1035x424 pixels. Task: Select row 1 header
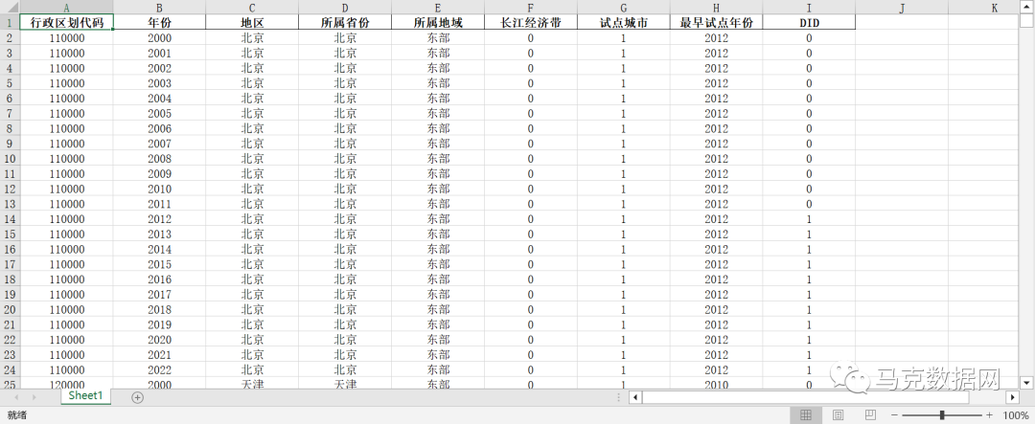[10, 22]
